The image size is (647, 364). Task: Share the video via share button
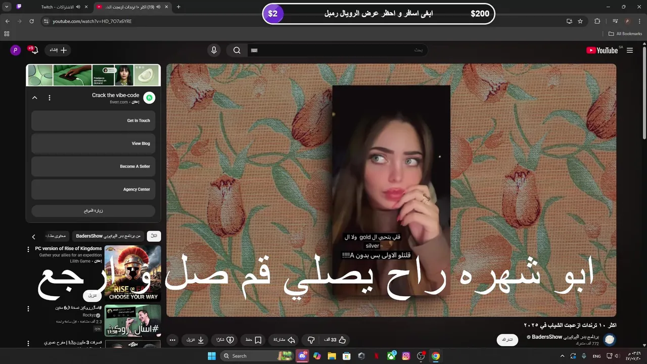point(284,340)
